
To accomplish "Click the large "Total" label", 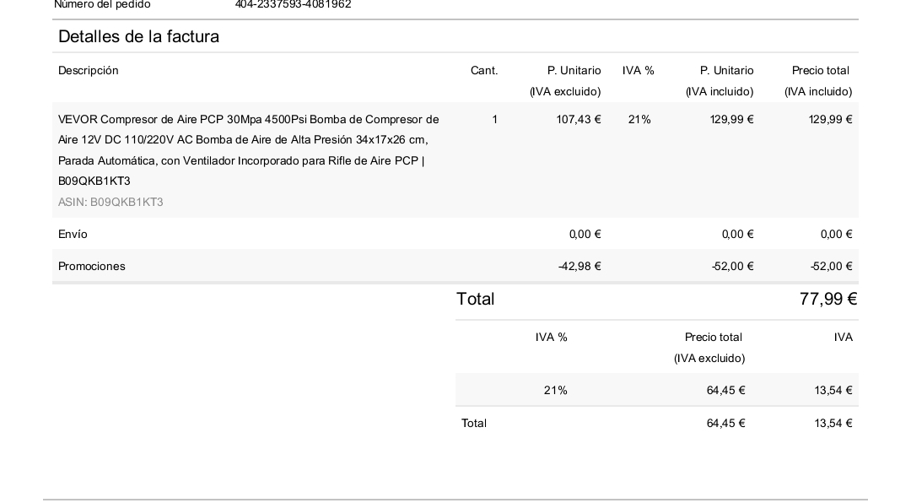I will click(x=476, y=300).
